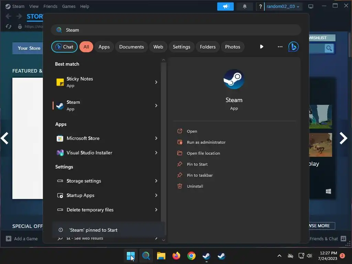
Task: Expand Startup Apps result chevron
Action: (x=156, y=195)
